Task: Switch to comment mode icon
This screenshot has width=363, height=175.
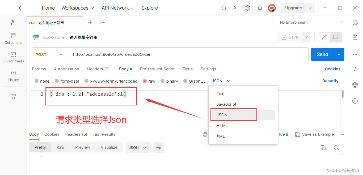Action: pyautogui.click(x=336, y=37)
